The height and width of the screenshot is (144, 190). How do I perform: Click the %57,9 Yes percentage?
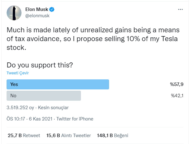coord(177,84)
